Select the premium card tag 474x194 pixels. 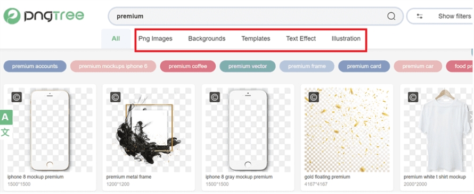364,66
